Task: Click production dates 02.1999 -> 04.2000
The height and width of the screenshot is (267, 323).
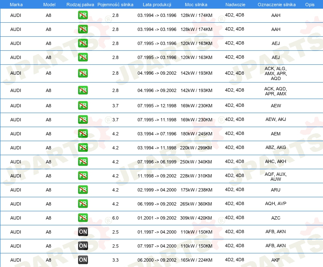Action: [x=157, y=190]
